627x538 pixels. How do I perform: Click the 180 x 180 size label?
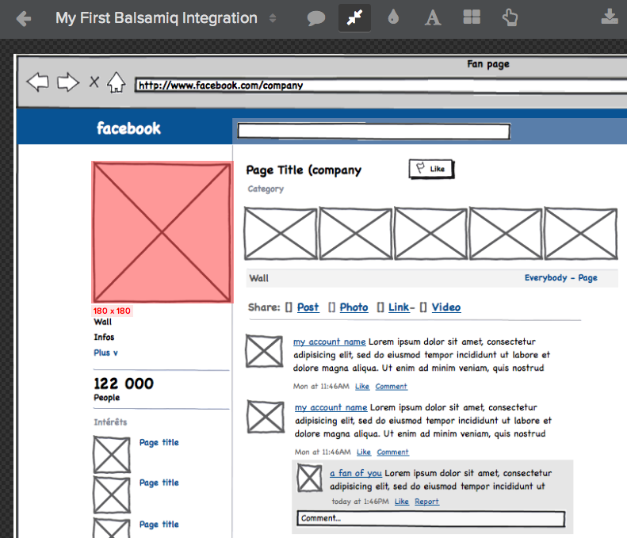pos(112,311)
